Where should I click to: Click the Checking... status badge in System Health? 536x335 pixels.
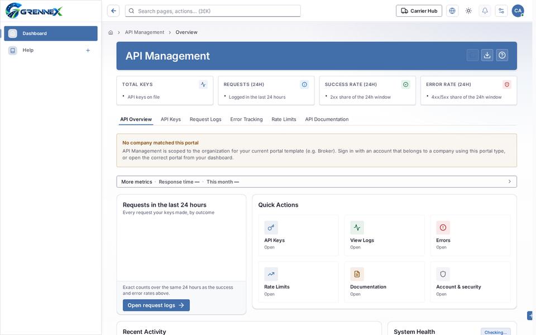pyautogui.click(x=495, y=332)
